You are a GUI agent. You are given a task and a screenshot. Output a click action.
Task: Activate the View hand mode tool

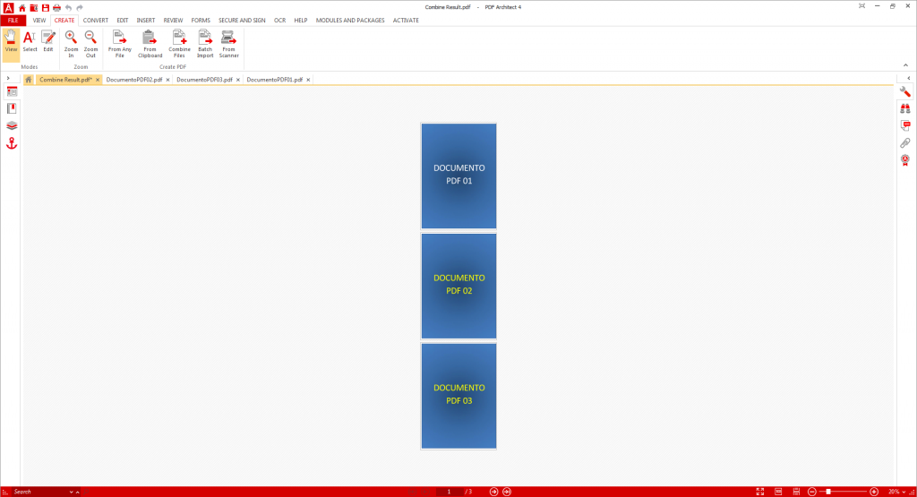tap(11, 45)
